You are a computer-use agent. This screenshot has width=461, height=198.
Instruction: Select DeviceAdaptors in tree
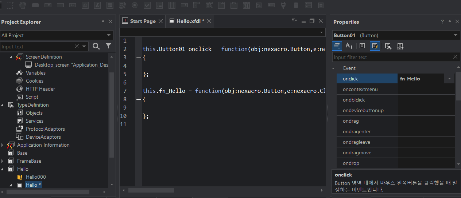coord(43,137)
